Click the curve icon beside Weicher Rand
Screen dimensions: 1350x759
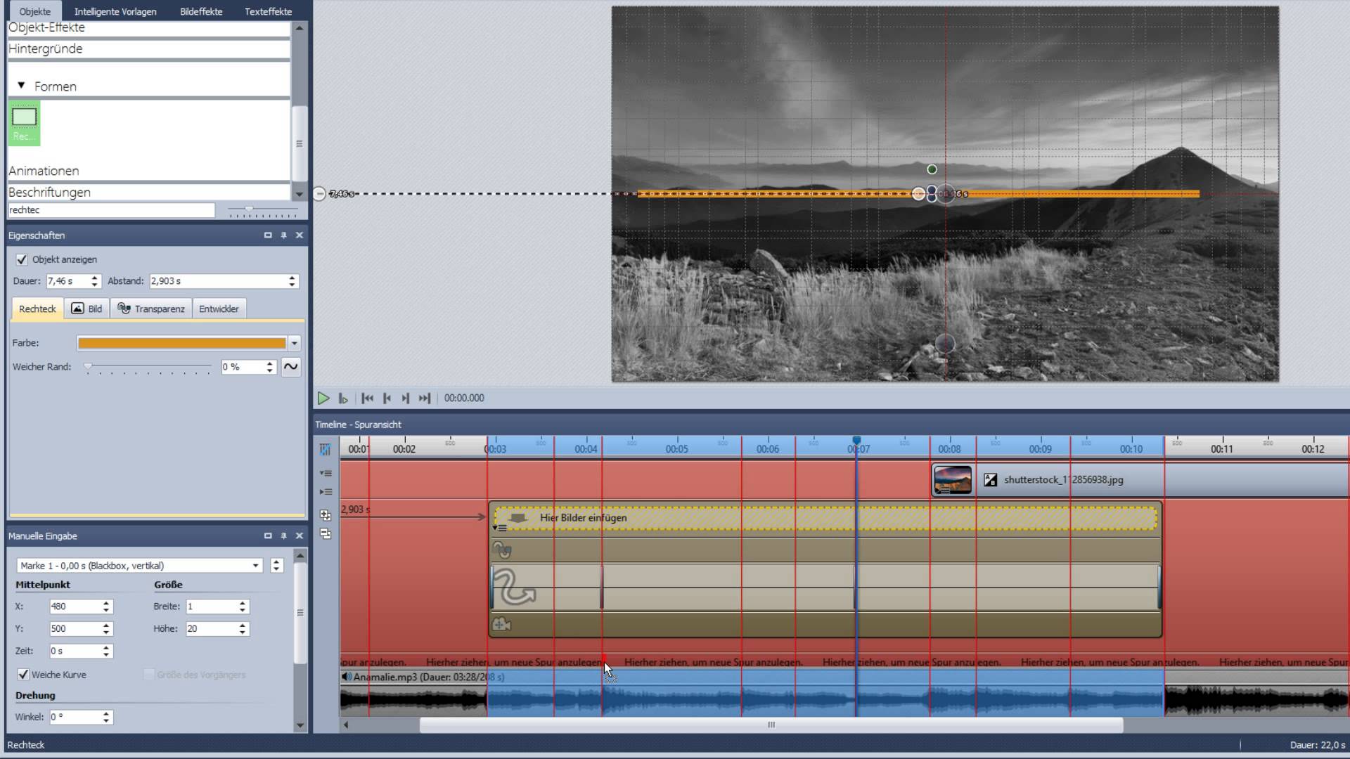290,367
